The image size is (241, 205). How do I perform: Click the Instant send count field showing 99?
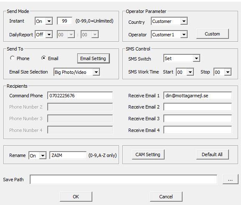(65, 21)
